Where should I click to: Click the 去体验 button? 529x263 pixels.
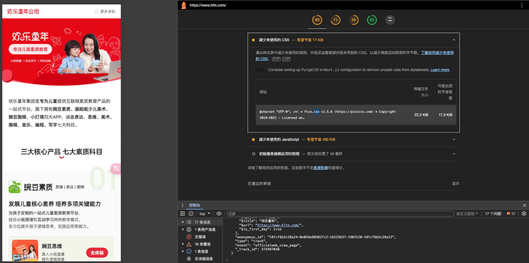coord(97,253)
